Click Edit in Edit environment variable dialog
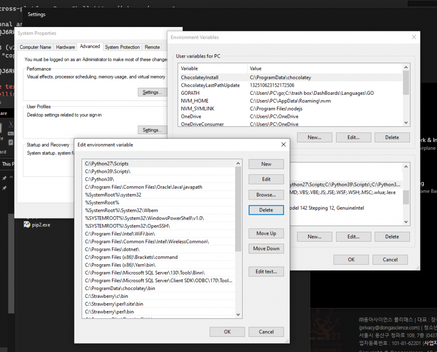The image size is (437, 352). click(x=266, y=179)
